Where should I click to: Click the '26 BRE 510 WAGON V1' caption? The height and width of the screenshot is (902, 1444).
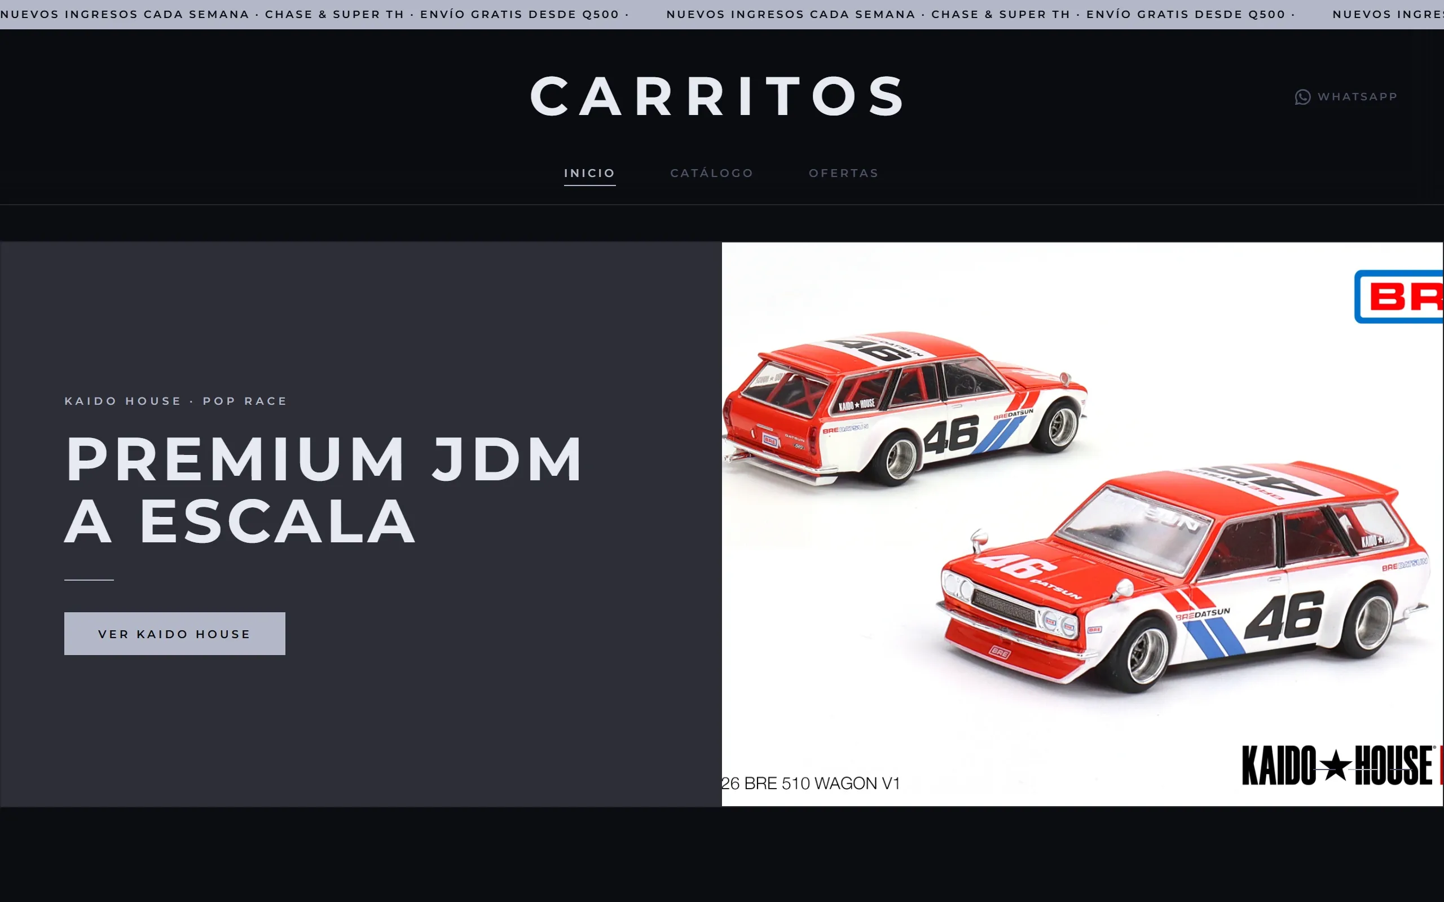click(811, 783)
